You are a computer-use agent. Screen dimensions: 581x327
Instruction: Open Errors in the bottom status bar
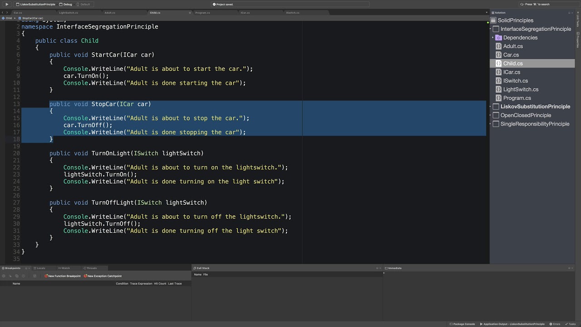(x=555, y=324)
